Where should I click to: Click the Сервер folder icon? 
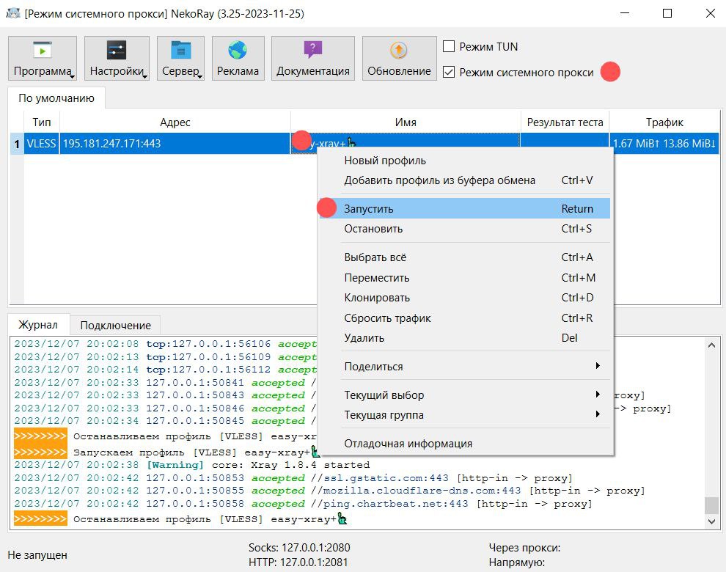pos(180,51)
